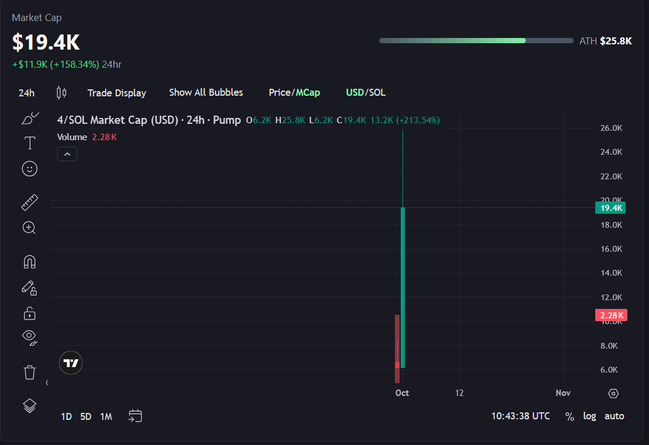649x445 pixels.
Task: Collapse the indicator legend chevron
Action: pos(67,154)
